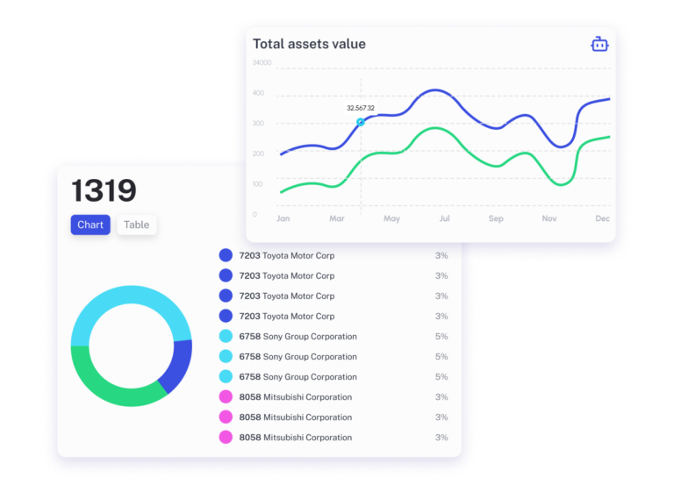Click the robot assistant icon

coord(599,44)
